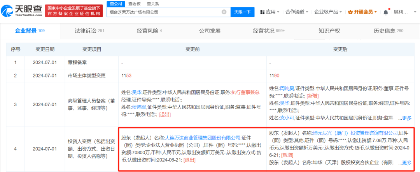Open the 法律诉讼 tab
This screenshot has height=172, width=420.
coord(89,31)
